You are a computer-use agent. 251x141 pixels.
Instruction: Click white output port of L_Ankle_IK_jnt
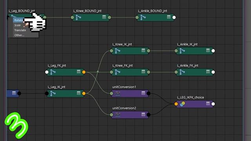point(213,51)
